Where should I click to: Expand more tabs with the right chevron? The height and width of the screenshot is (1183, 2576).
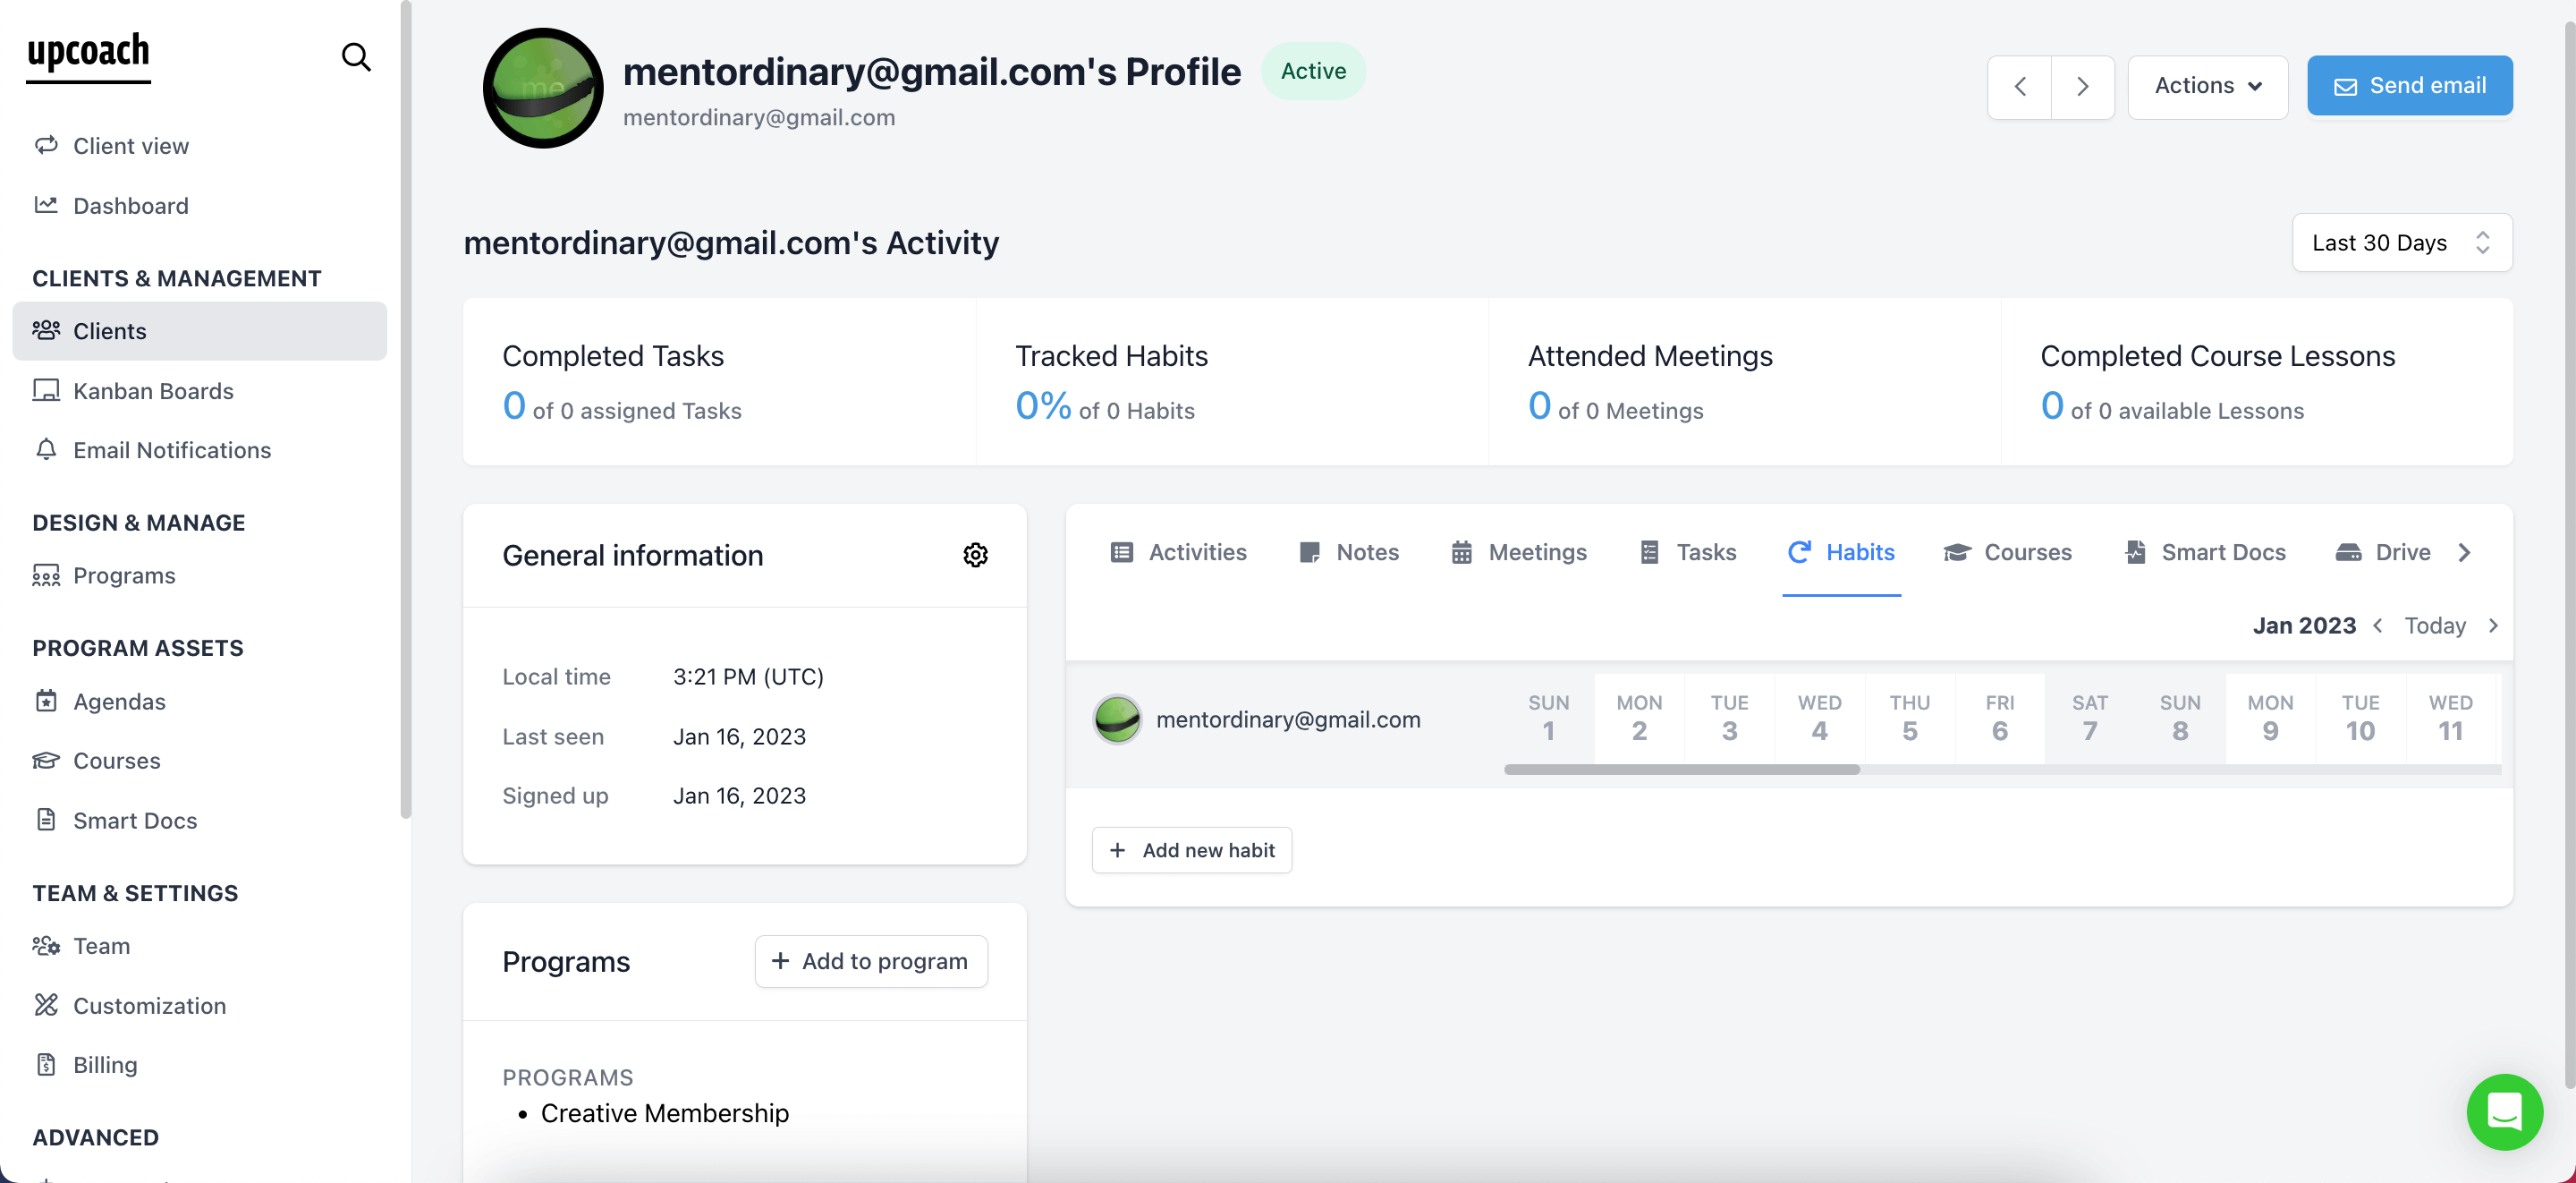click(2465, 551)
